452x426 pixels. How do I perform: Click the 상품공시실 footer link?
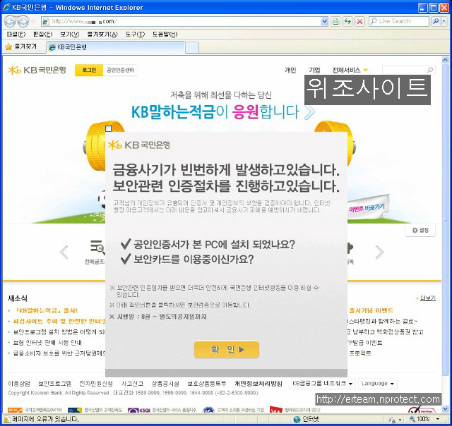click(x=165, y=384)
